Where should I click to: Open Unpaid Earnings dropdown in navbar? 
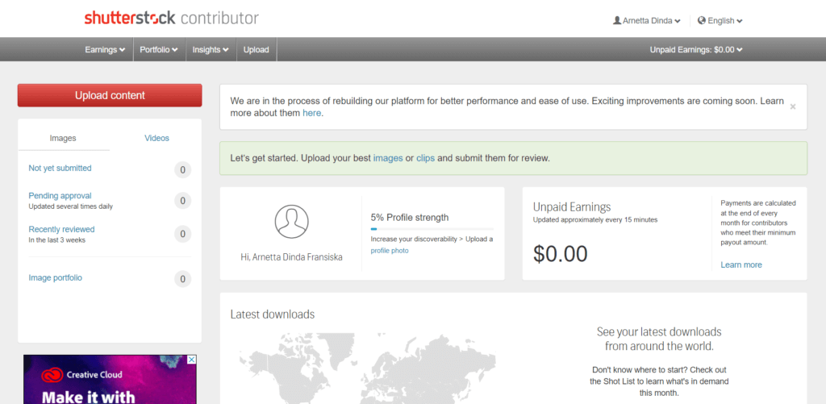696,50
